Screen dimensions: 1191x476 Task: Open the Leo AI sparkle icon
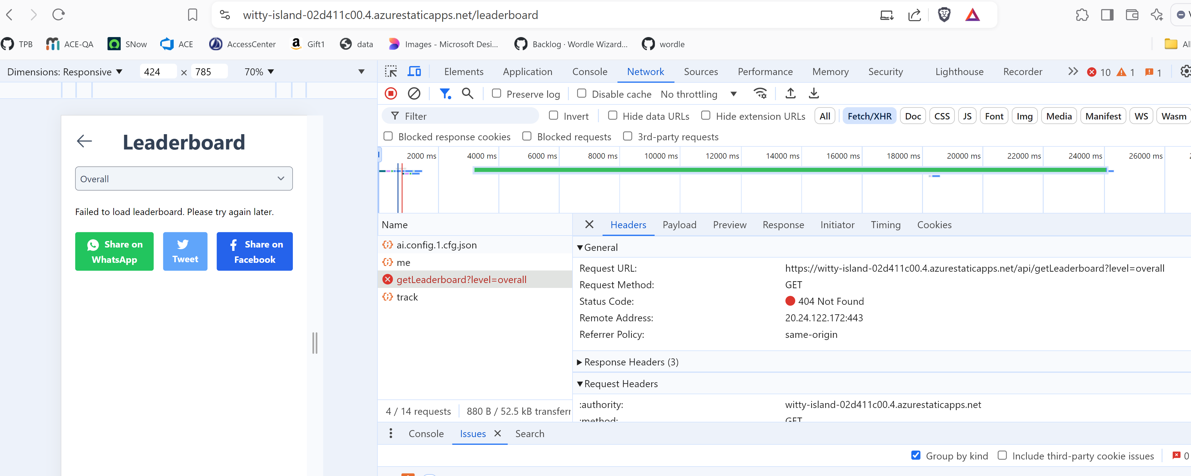click(x=1157, y=15)
